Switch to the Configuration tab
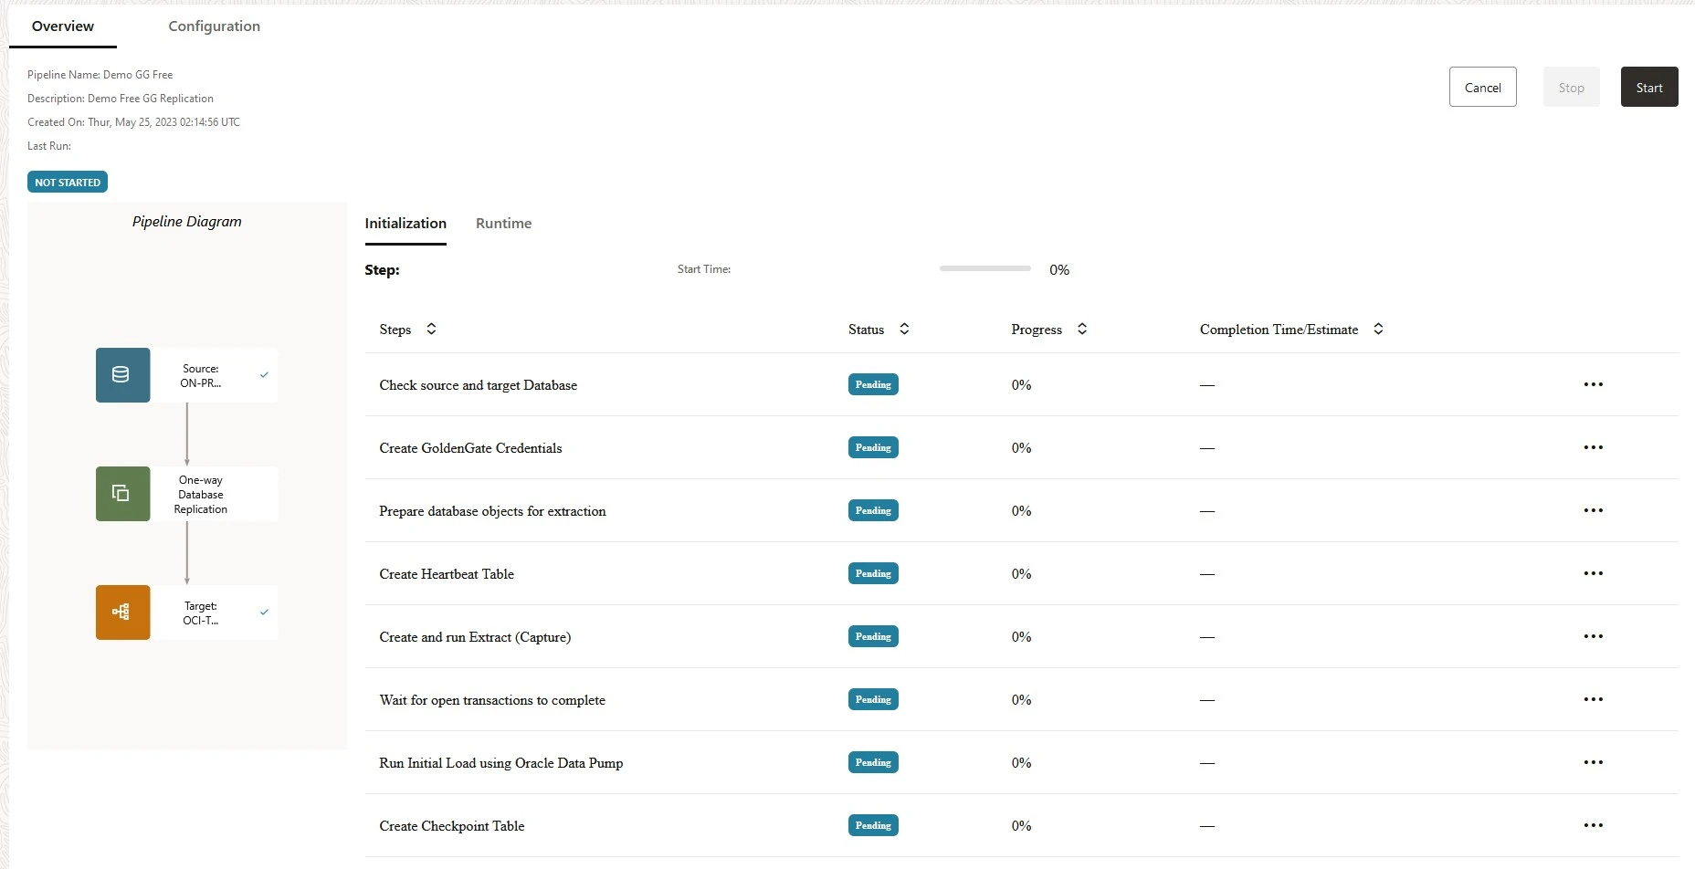This screenshot has width=1695, height=869. pos(214,26)
